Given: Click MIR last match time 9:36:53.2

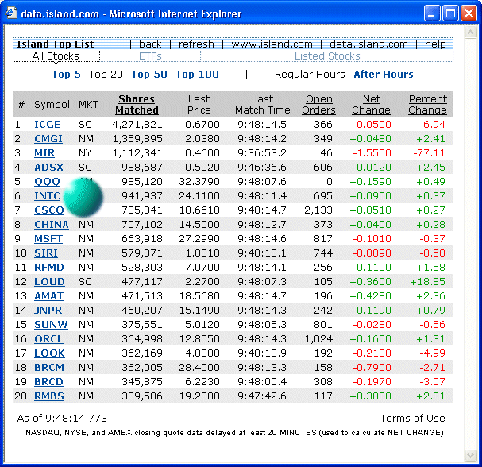Looking at the screenshot, I should pyautogui.click(x=262, y=152).
